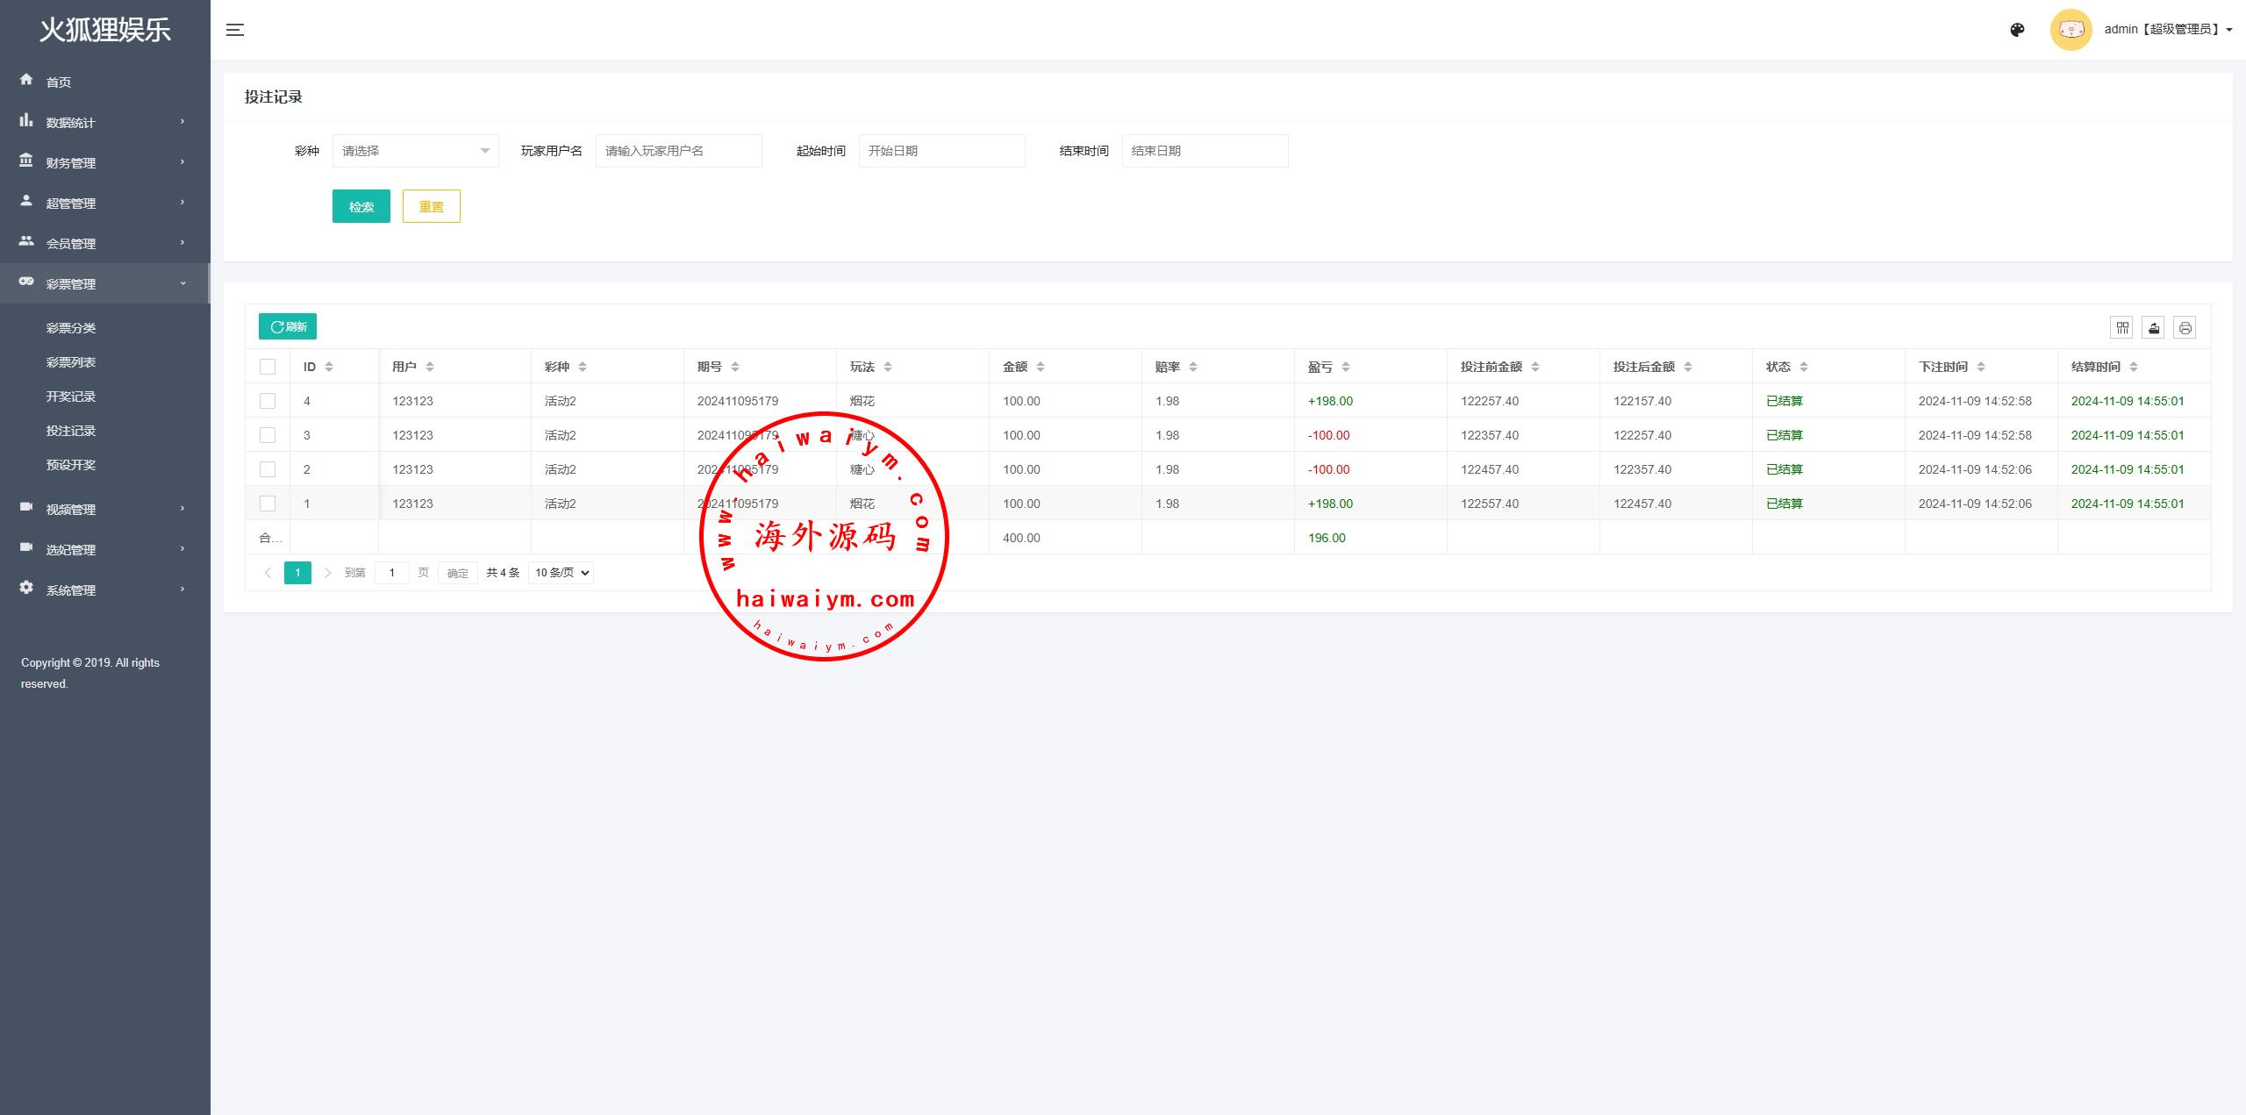Open 开奖记录 in the sidebar
The height and width of the screenshot is (1115, 2246).
pos(71,397)
